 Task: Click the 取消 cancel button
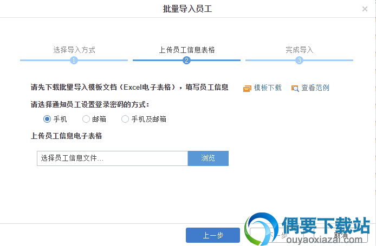tap(340, 235)
